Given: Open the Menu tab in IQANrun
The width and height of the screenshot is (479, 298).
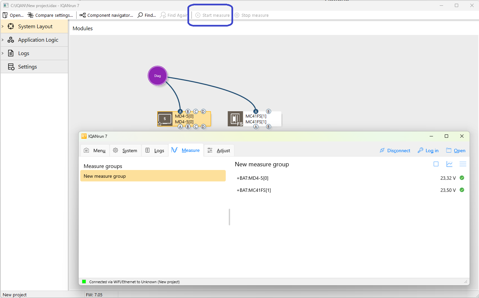Looking at the screenshot, I should (95, 151).
